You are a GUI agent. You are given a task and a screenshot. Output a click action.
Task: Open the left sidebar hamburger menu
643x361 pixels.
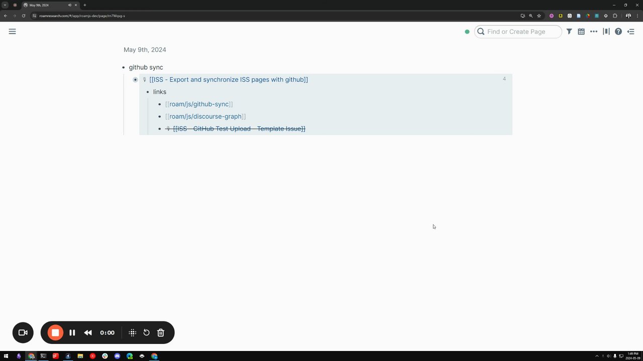[x=12, y=32]
